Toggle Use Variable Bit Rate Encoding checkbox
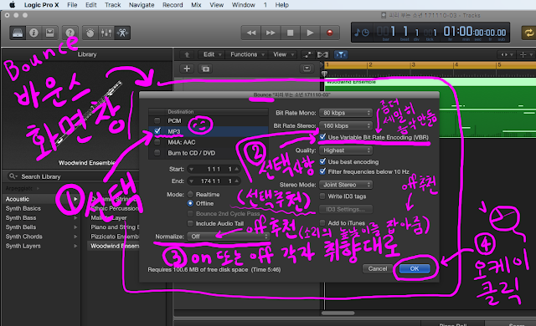This screenshot has width=536, height=326. tap(322, 137)
